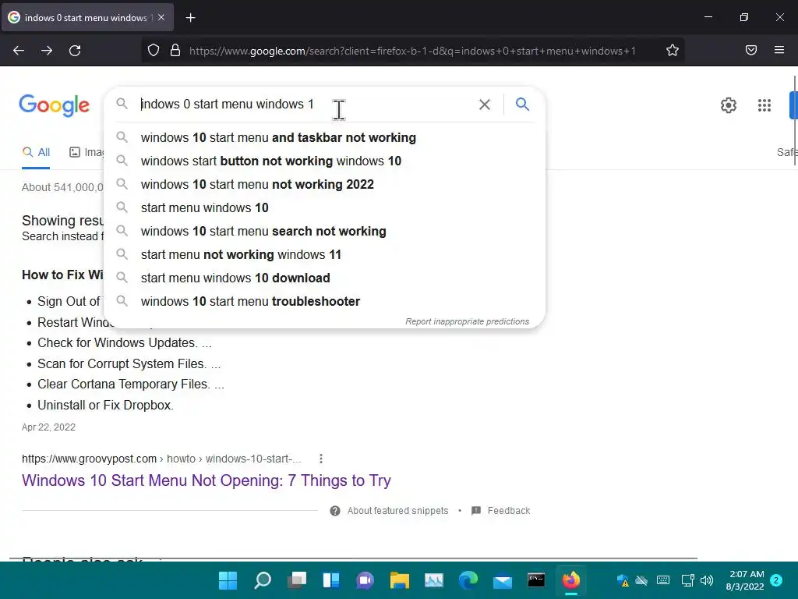
Task: Select the All search results tab
Action: (36, 152)
